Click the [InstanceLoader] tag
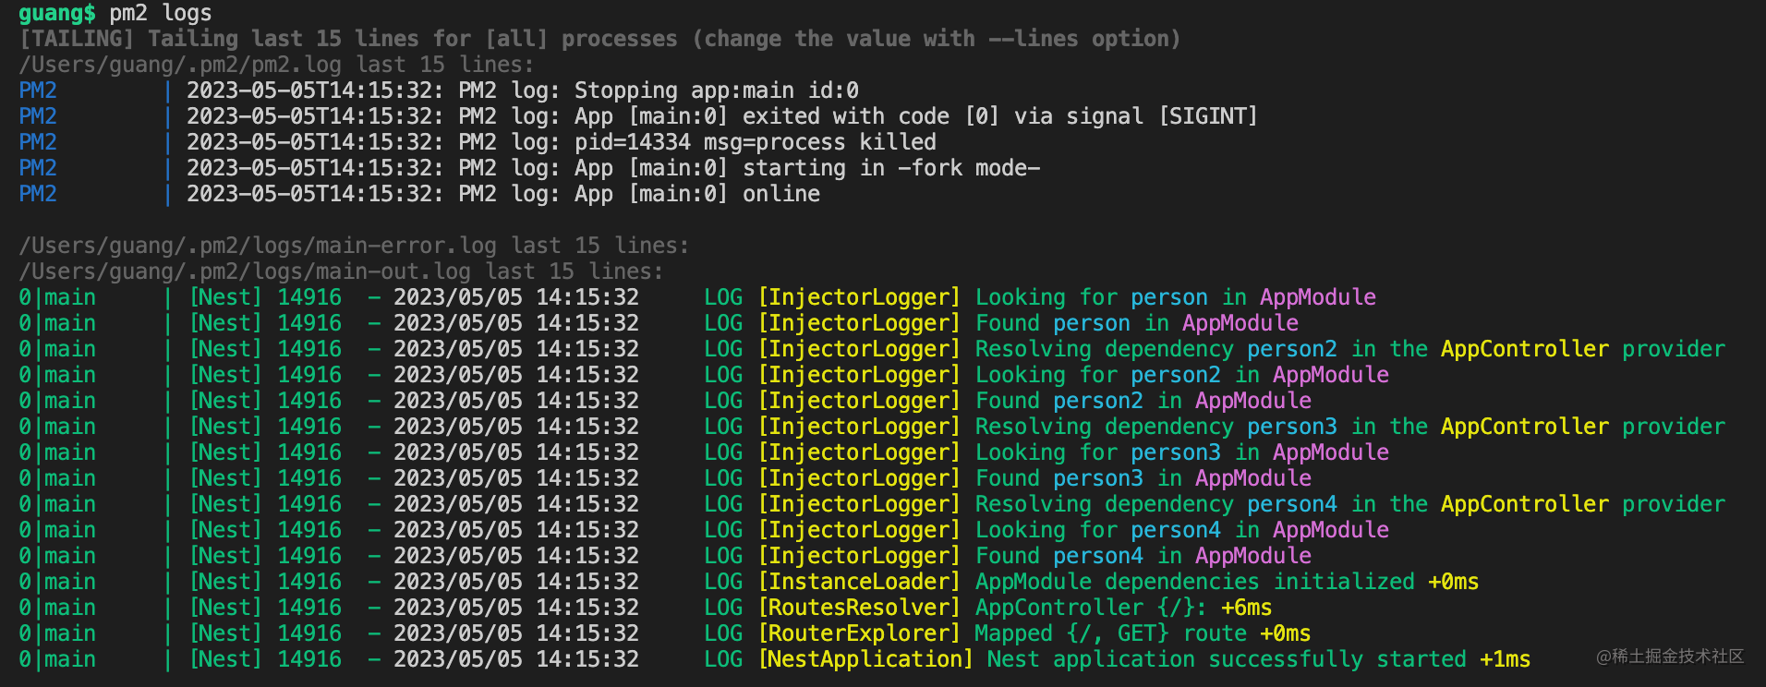Screen dimensions: 1766x687 pyautogui.click(x=859, y=582)
